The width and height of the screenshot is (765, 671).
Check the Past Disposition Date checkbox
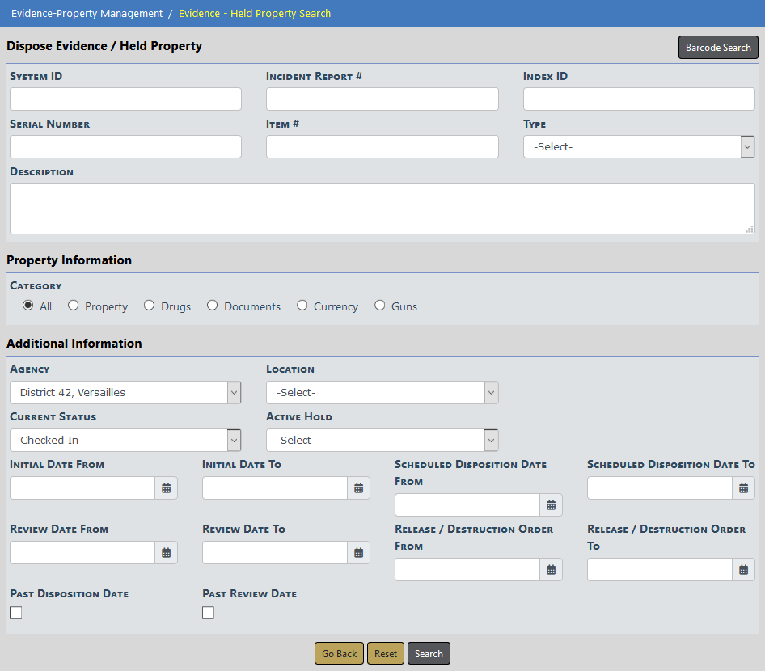click(x=16, y=613)
